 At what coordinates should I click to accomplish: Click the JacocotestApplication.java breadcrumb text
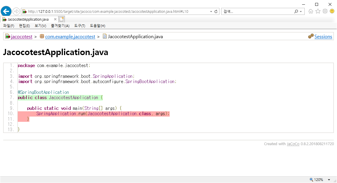tap(135, 37)
